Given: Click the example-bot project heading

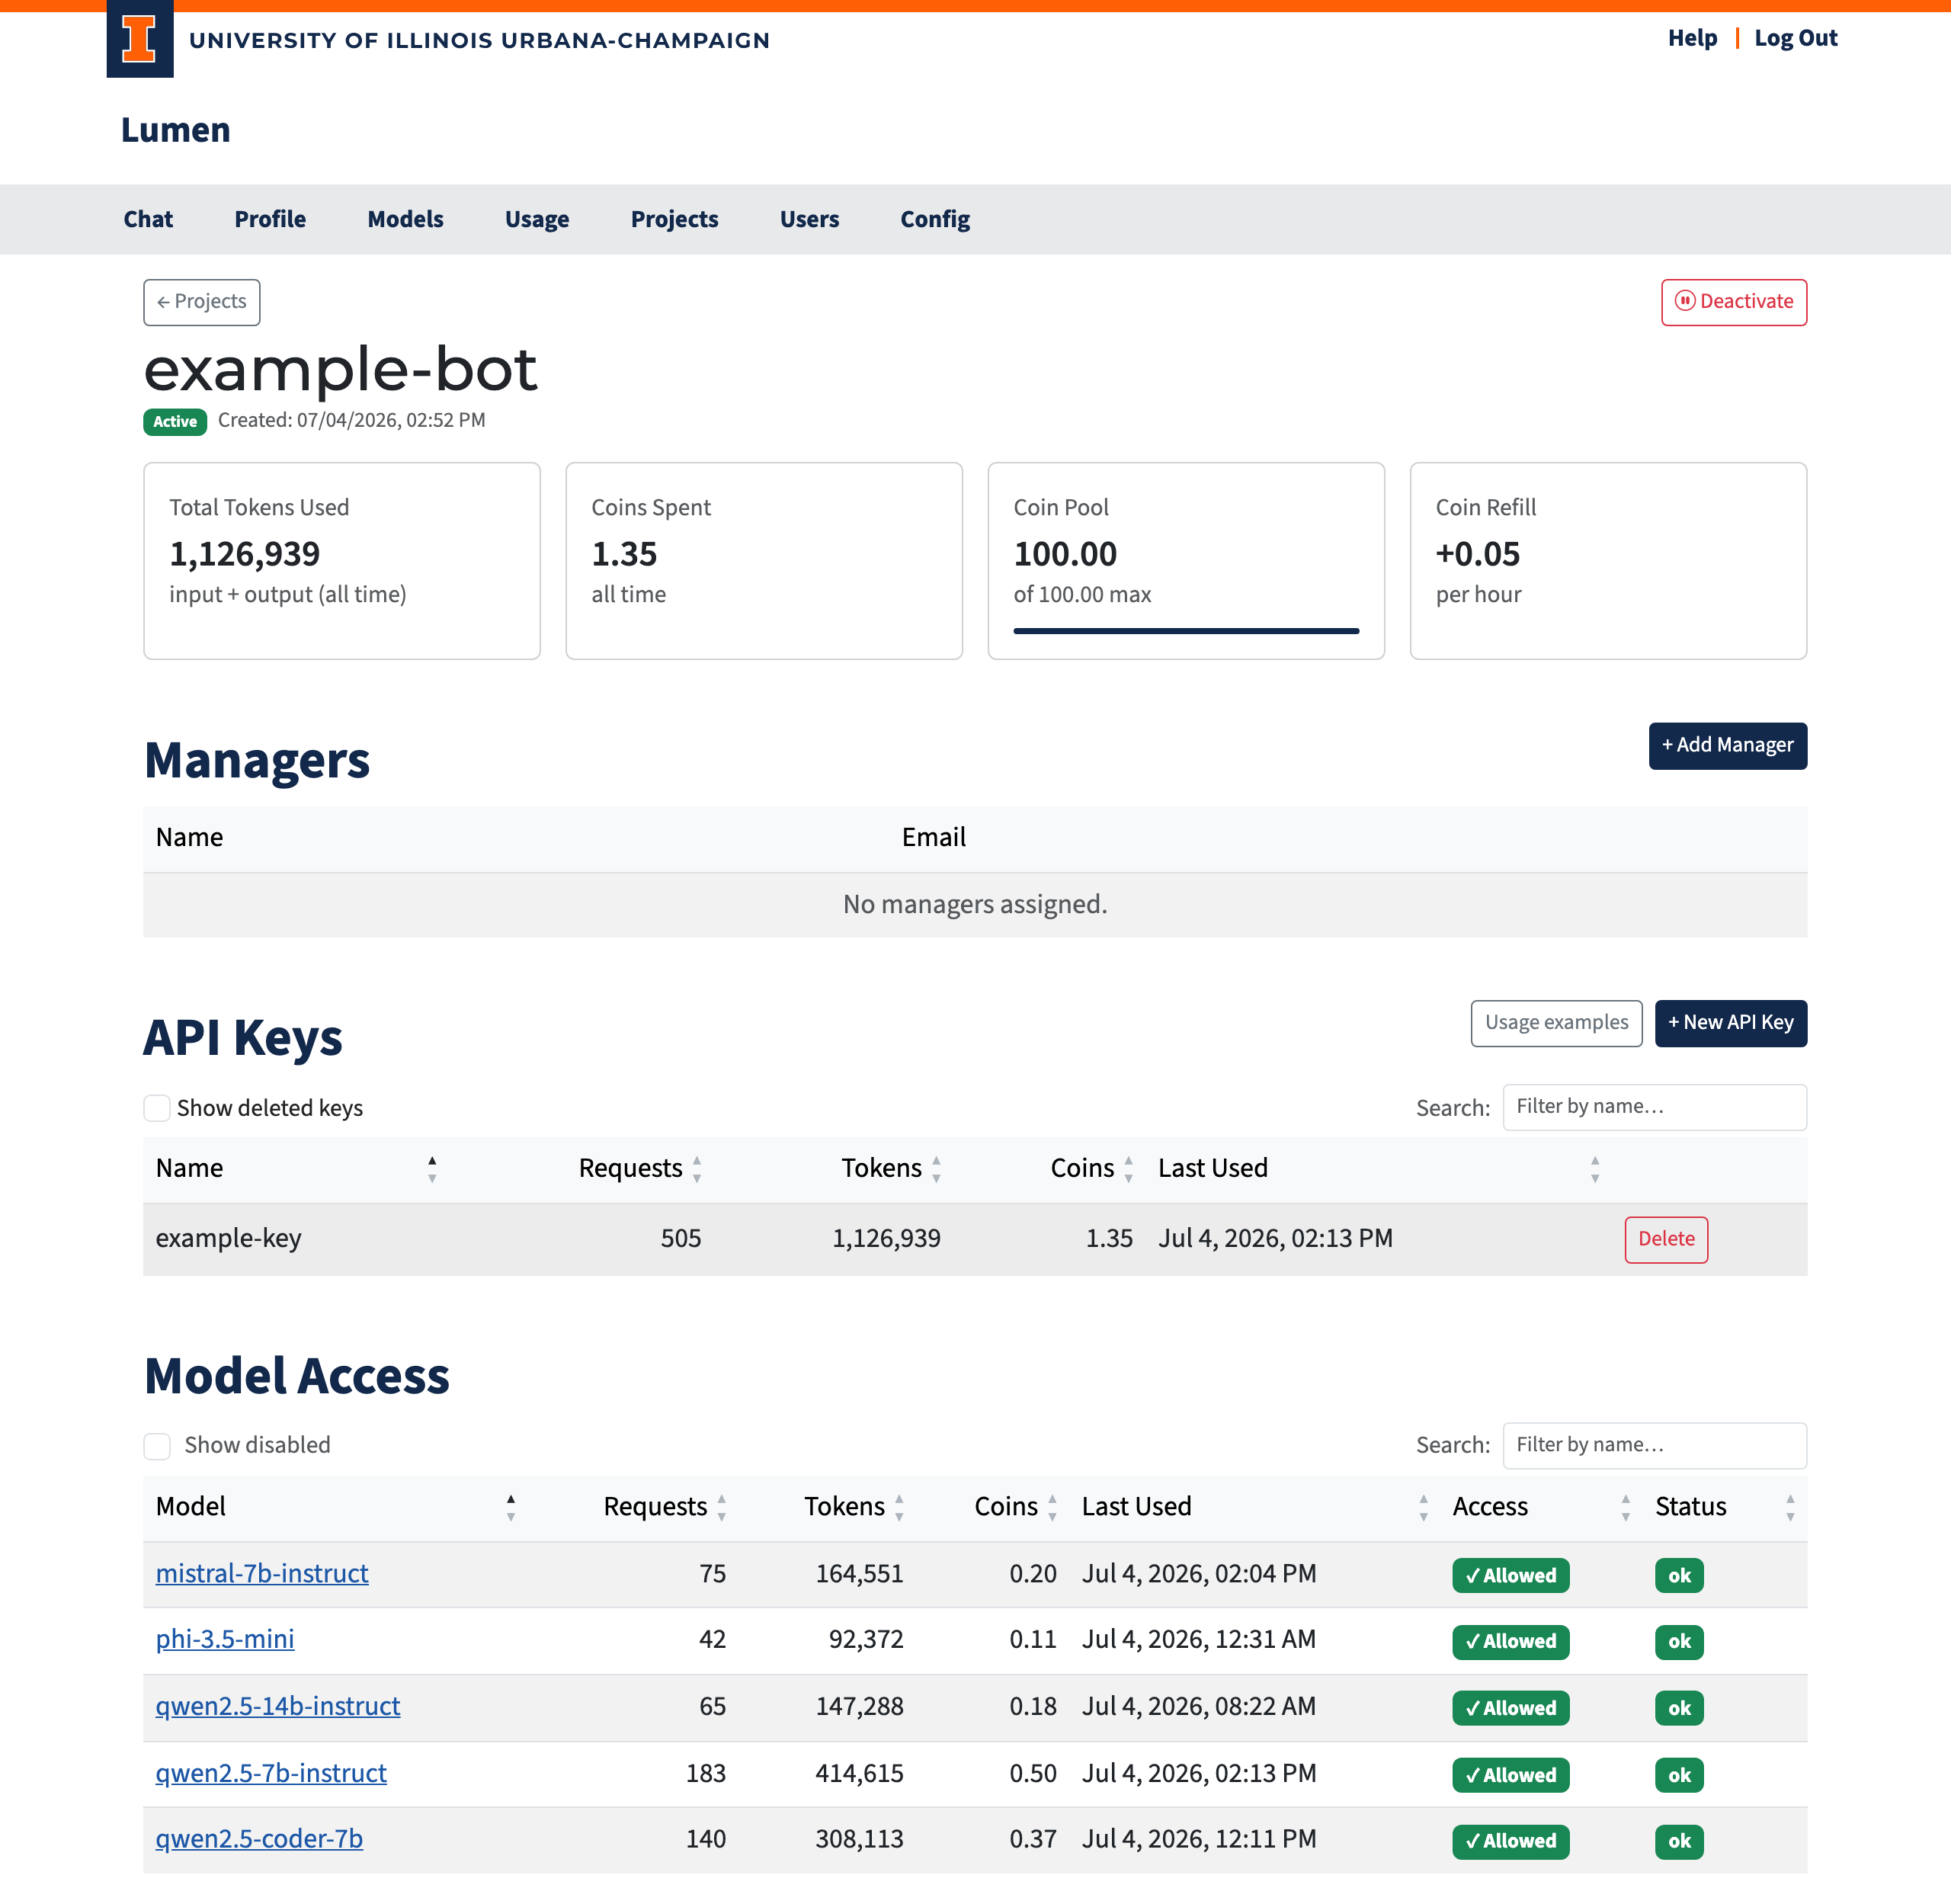Looking at the screenshot, I should pyautogui.click(x=341, y=370).
